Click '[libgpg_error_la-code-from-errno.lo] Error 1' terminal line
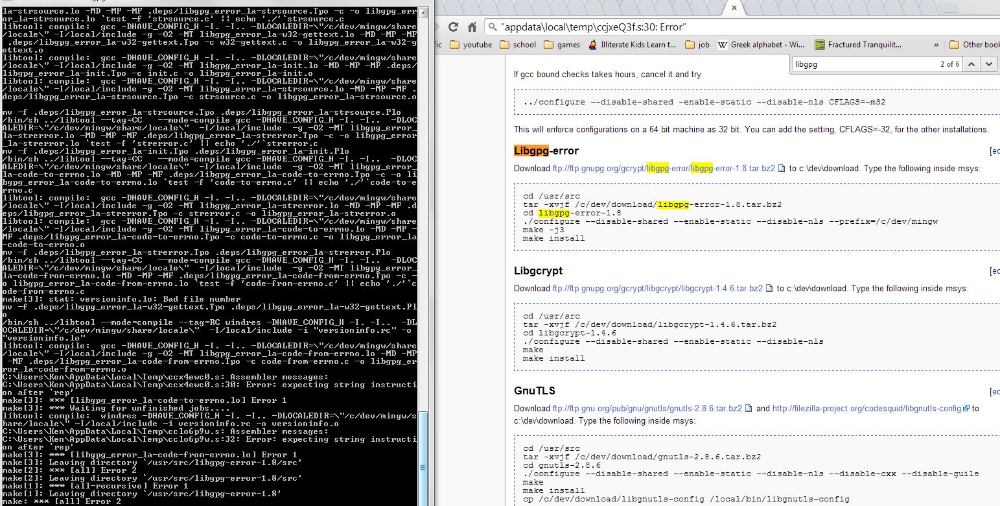The image size is (1000, 506). click(150, 455)
